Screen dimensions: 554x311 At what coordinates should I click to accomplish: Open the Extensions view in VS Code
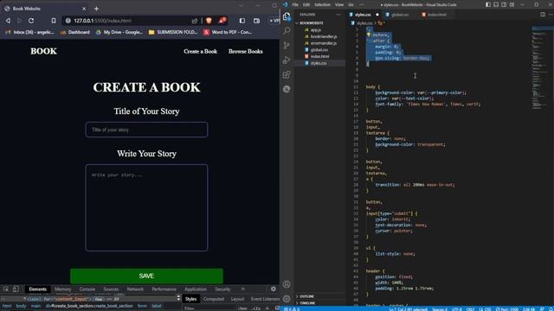287,74
